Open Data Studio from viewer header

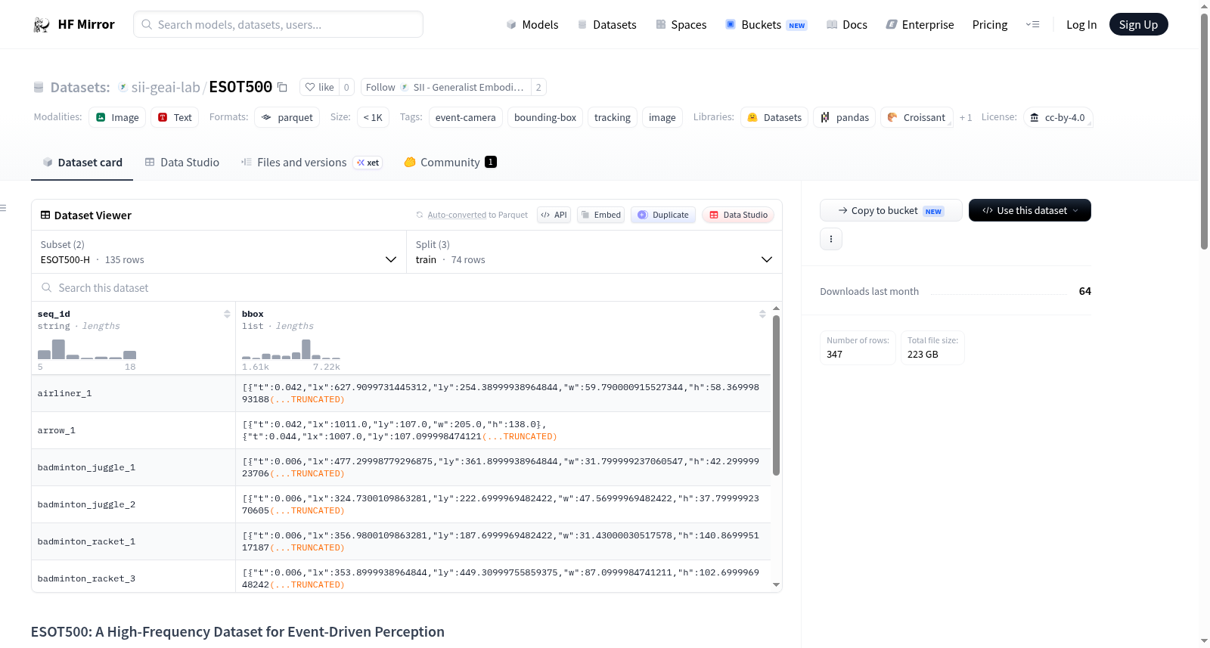click(x=738, y=215)
